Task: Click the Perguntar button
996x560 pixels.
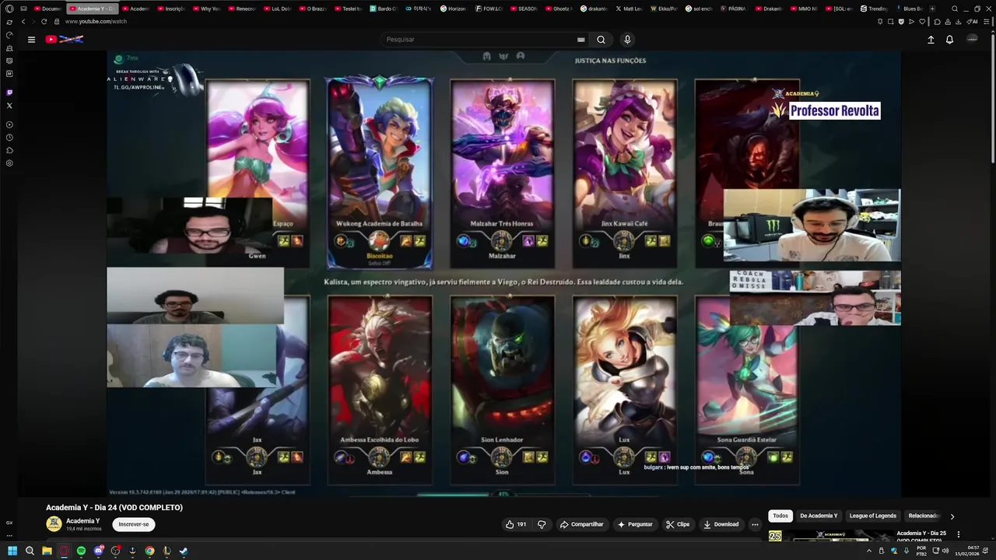Action: point(635,524)
